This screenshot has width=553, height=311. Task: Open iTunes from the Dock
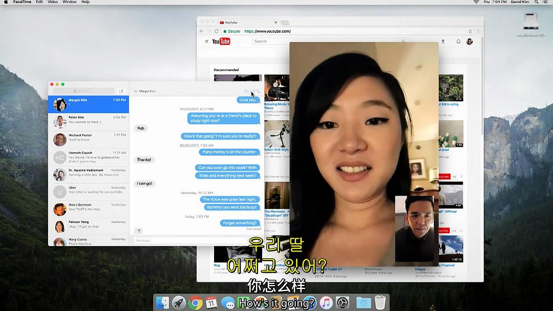[x=326, y=302]
